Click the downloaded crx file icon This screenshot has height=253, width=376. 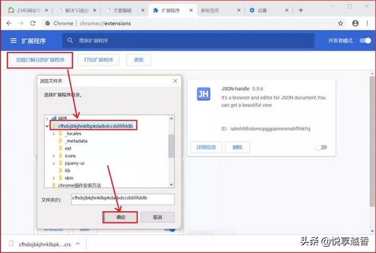pyautogui.click(x=11, y=244)
